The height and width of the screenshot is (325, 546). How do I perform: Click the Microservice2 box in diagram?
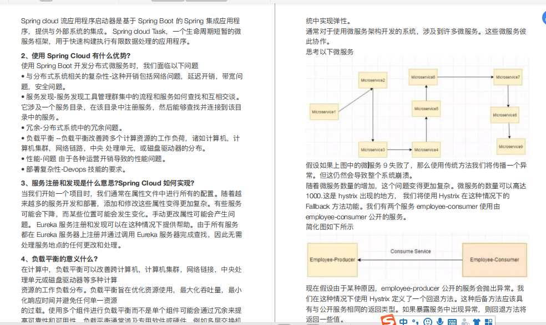click(373, 80)
